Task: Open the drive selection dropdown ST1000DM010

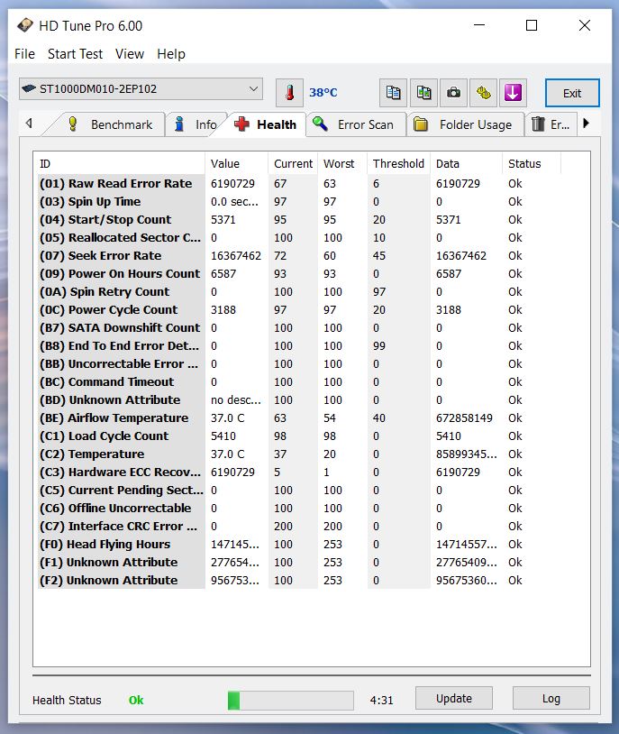Action: [141, 89]
